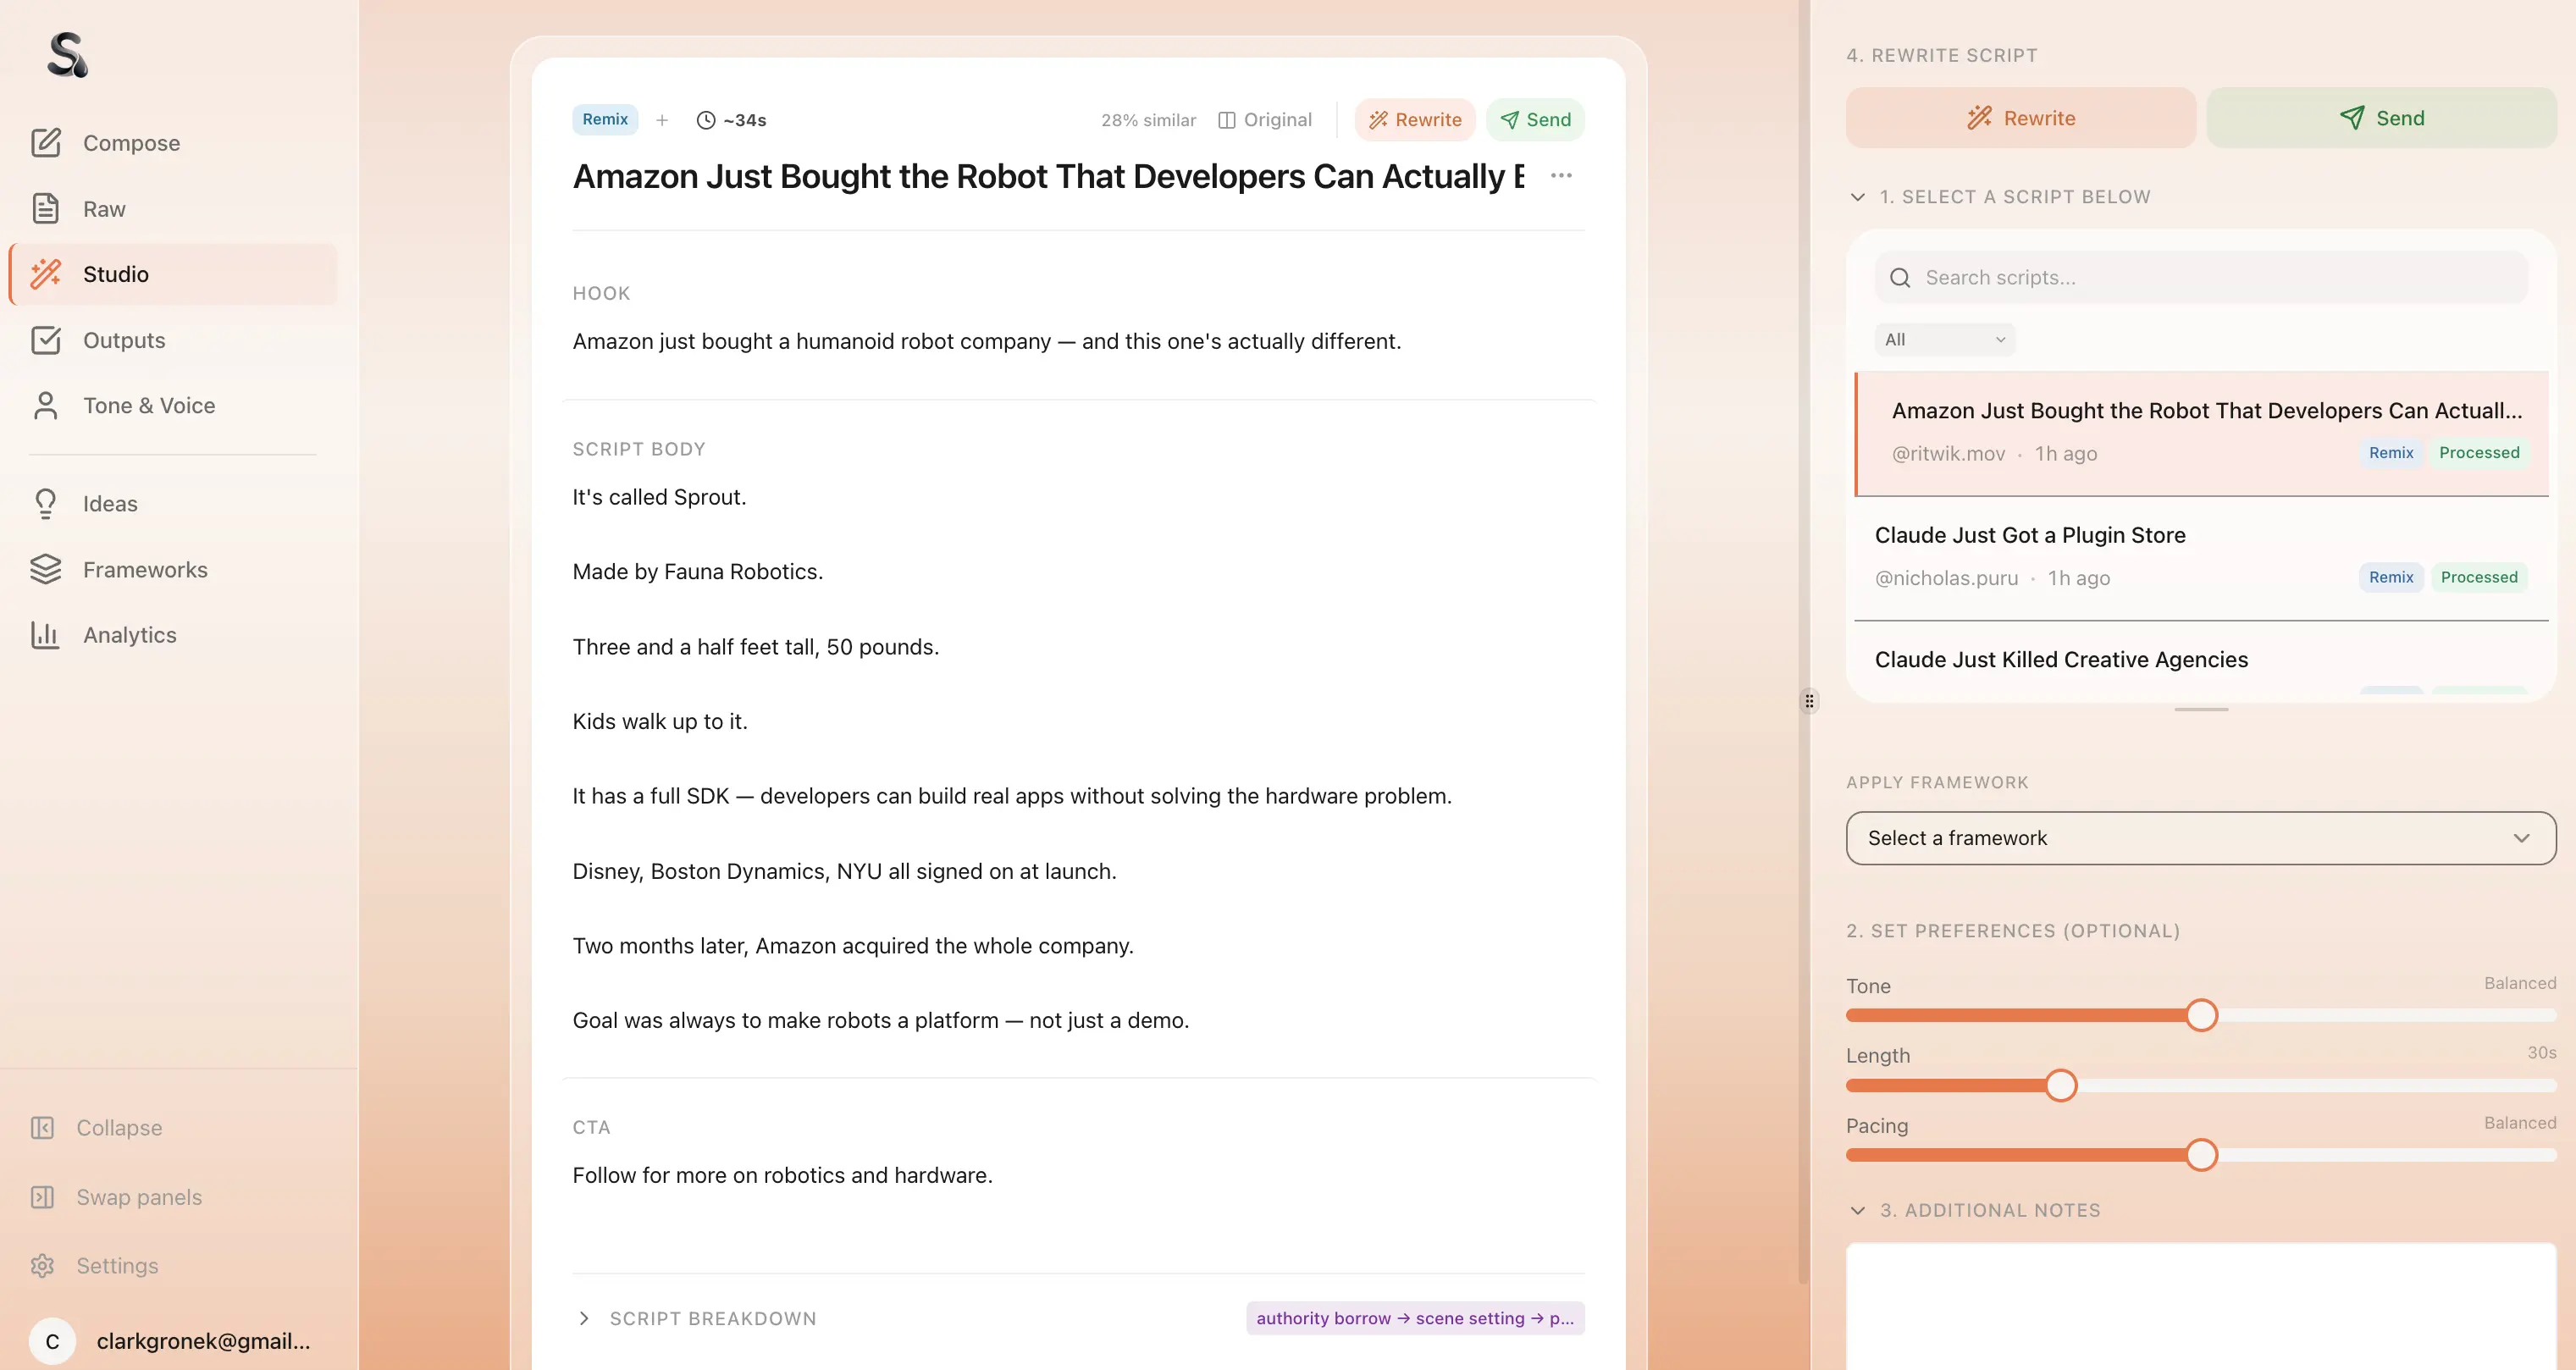Click the Swap panels icon

pos(42,1197)
